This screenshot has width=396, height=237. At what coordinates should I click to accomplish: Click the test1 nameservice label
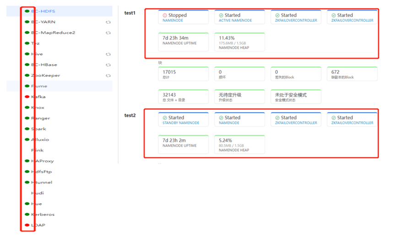130,13
